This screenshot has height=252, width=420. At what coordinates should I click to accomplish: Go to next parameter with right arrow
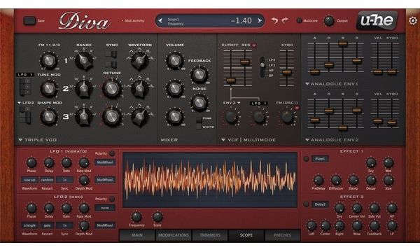[x=259, y=20]
